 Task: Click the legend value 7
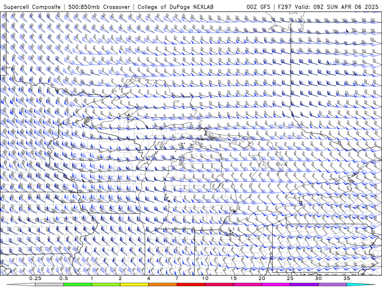(x=177, y=278)
